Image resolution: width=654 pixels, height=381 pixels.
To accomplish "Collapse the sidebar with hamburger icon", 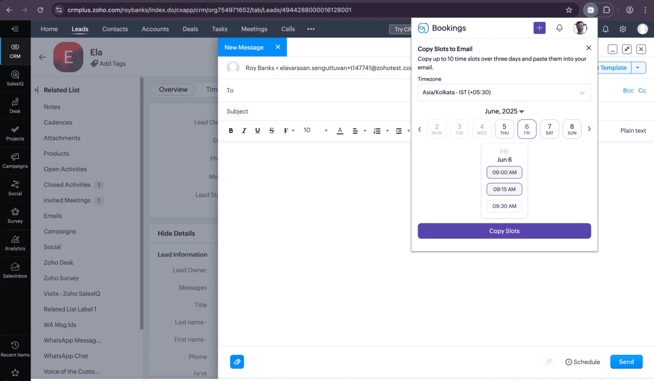I will 15,29.
